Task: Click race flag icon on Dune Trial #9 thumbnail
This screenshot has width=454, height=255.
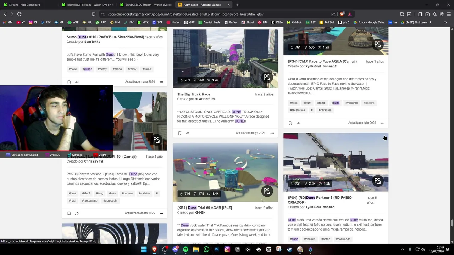Action: point(267,191)
